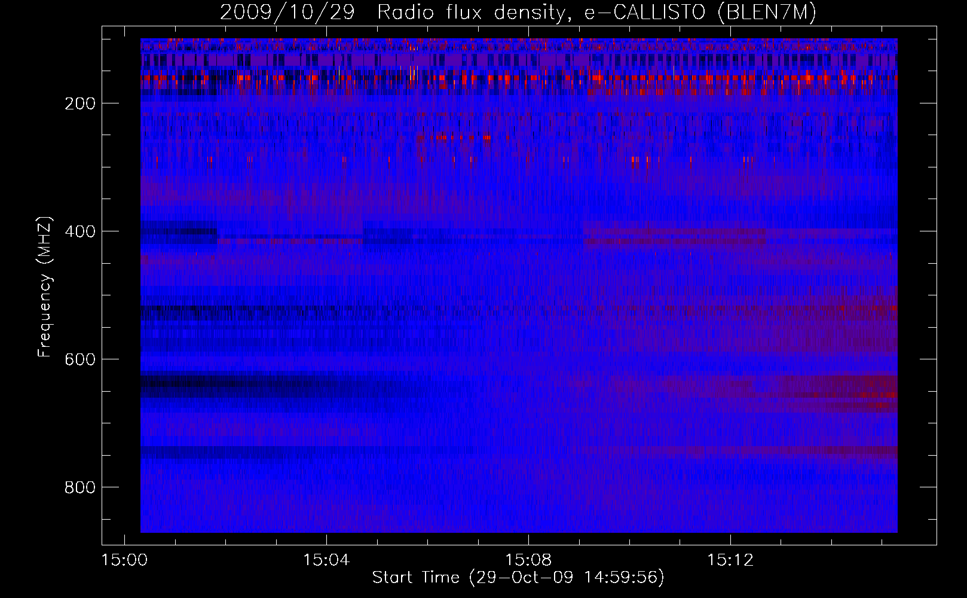Click the 400 frequency tick label
Viewport: 967px width, 598px height.
coord(80,231)
